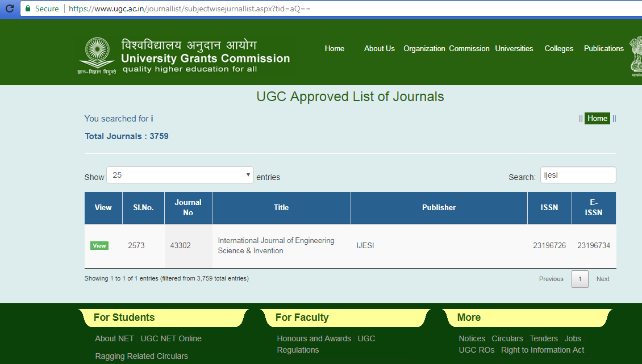Sort table by Title column header

(x=281, y=208)
